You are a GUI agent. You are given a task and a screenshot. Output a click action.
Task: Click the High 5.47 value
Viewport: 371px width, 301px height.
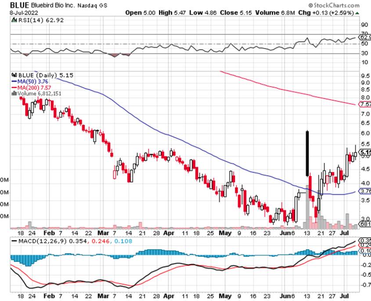(172, 13)
